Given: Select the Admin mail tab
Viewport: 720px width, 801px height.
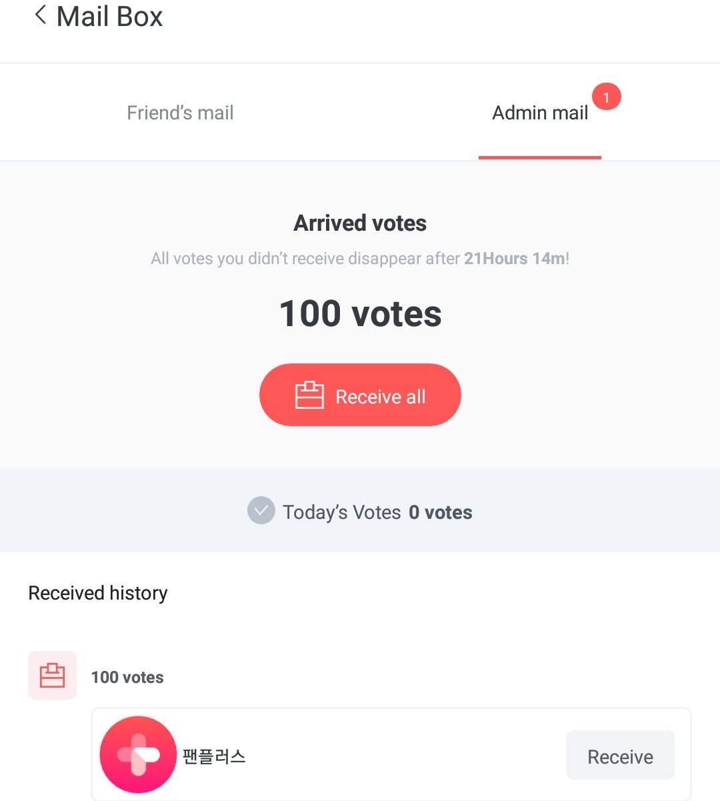Looking at the screenshot, I should 539,113.
